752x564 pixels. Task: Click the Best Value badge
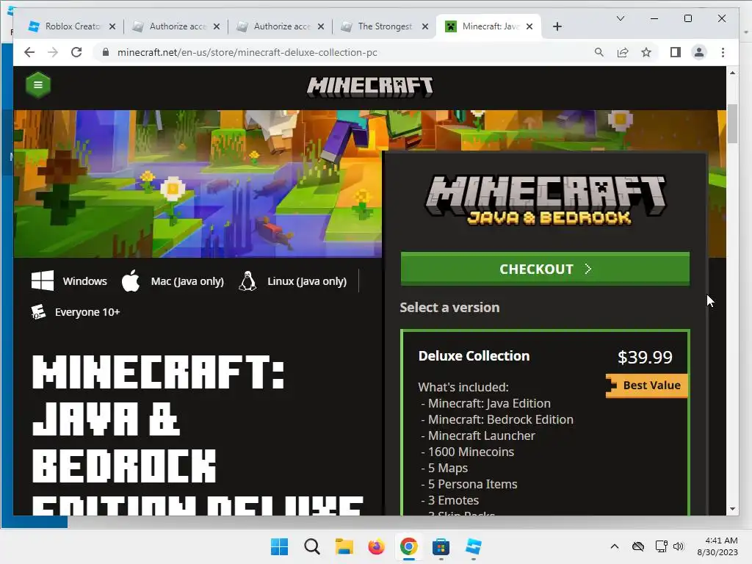coord(647,386)
